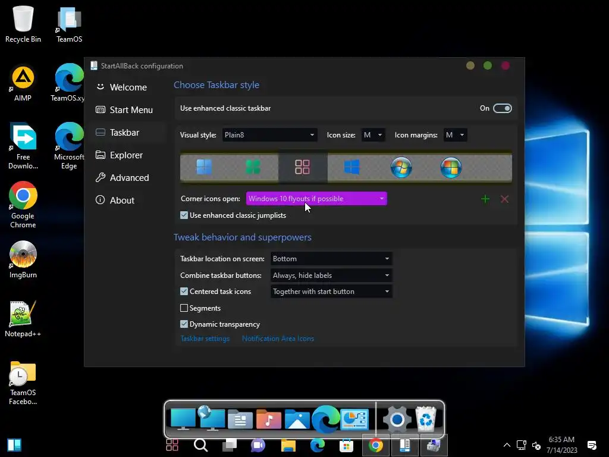Open the Advanced section
Screen dimensions: 609x457
(x=128, y=177)
